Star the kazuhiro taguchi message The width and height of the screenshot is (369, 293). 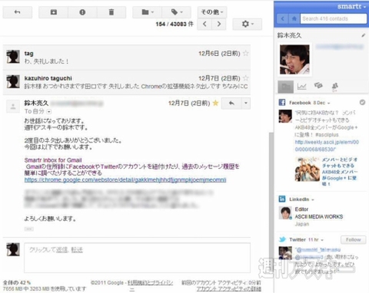click(x=246, y=78)
